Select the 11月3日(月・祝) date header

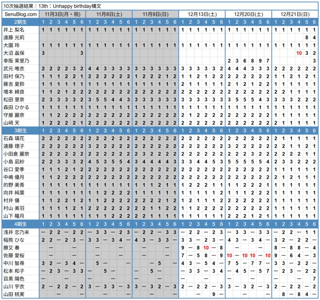[62, 14]
